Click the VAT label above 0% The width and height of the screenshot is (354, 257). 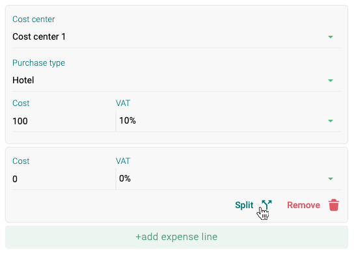click(x=123, y=161)
